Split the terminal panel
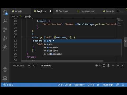This screenshot has width=127, height=95. click(x=104, y=65)
